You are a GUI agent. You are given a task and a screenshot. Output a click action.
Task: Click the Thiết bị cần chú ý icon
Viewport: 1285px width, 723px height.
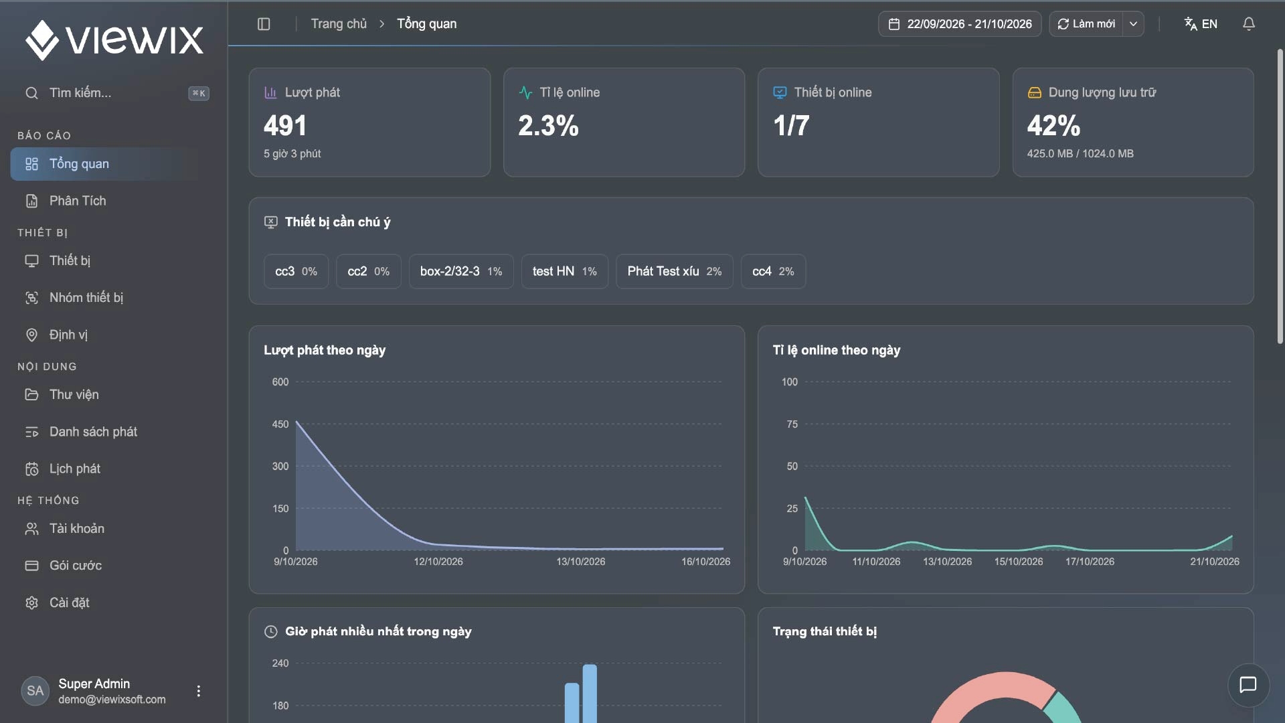pyautogui.click(x=271, y=222)
